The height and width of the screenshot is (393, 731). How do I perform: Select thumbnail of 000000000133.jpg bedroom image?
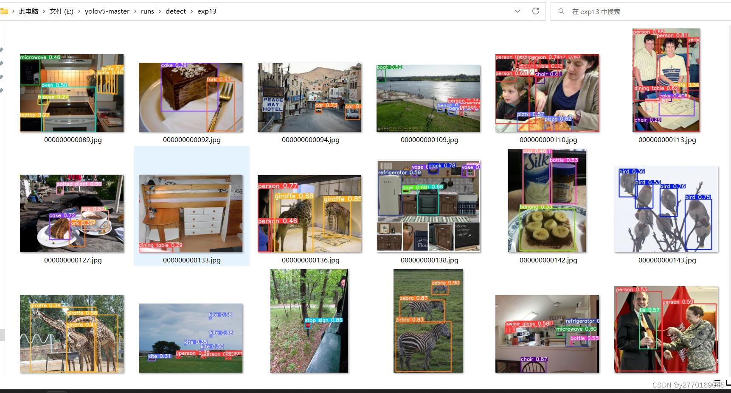191,213
